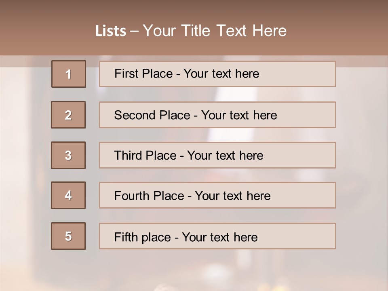Click the word Your in the slide title
Viewport: 388px width, 291px height.
pyautogui.click(x=159, y=31)
